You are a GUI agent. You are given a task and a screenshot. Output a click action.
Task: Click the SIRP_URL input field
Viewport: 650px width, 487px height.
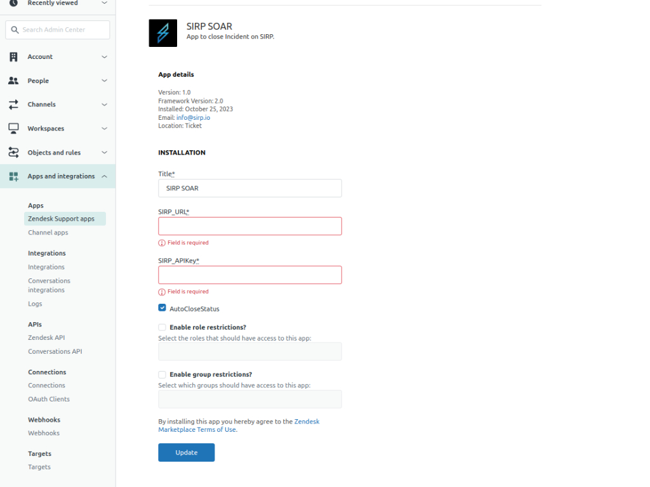pos(249,226)
